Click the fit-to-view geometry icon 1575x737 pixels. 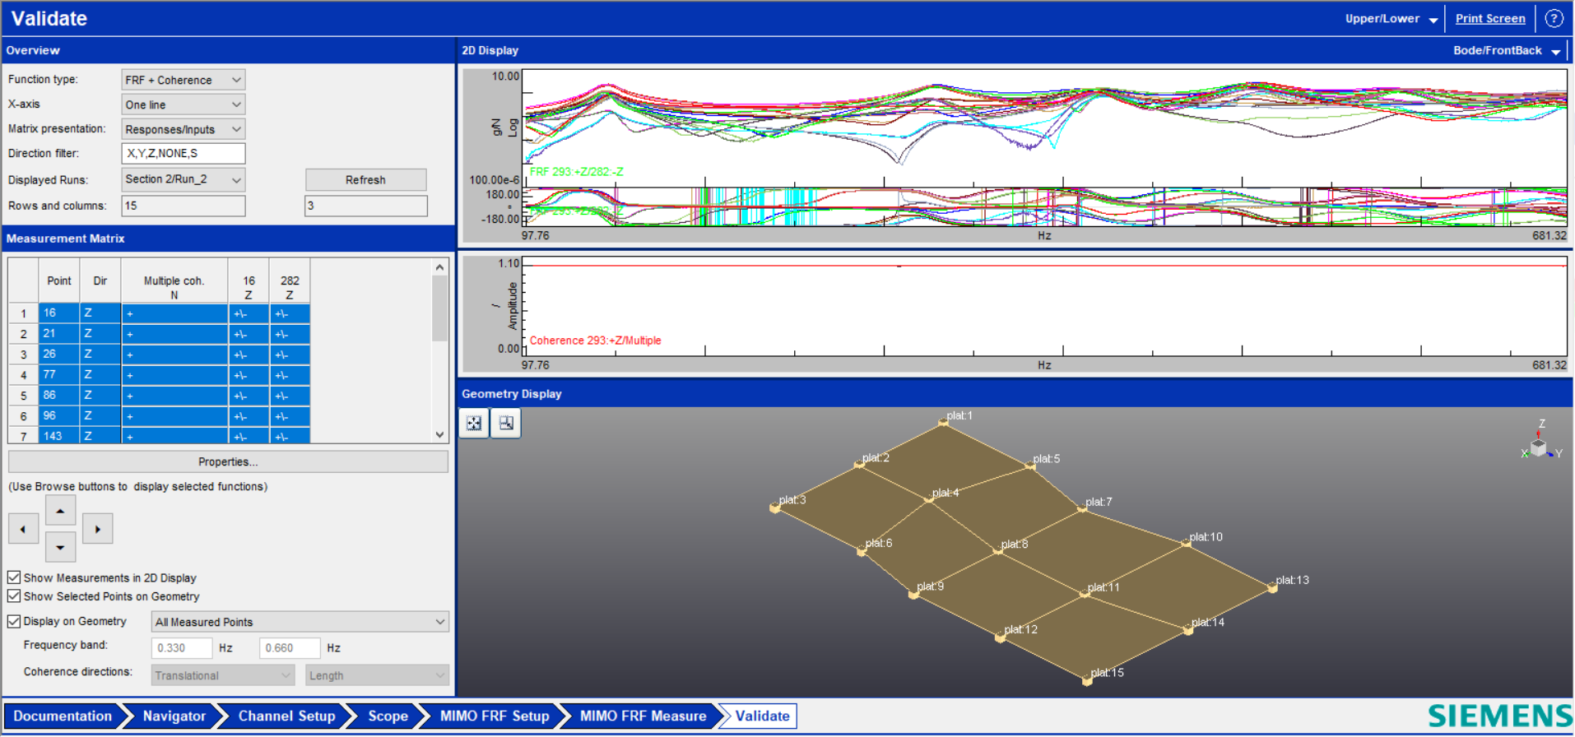pos(474,423)
